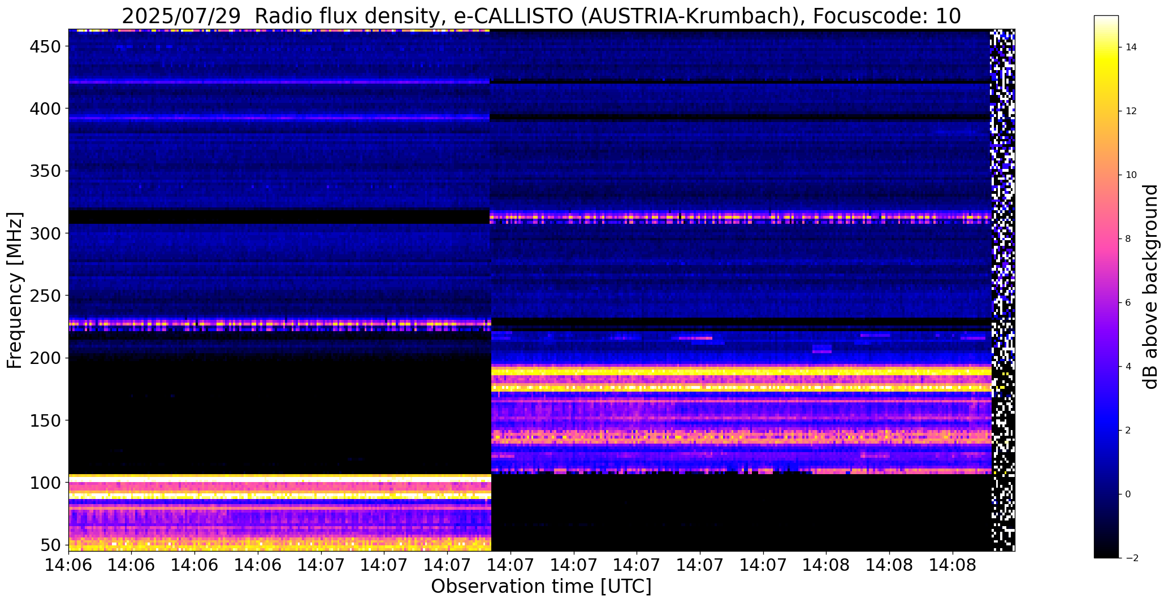Click the colorbar tick label 2

click(1128, 431)
